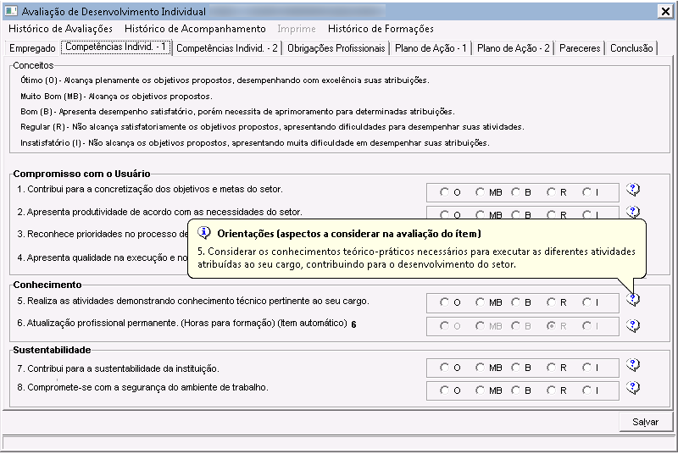Open Histórico de Formações menu
The width and height of the screenshot is (678, 454).
click(381, 29)
